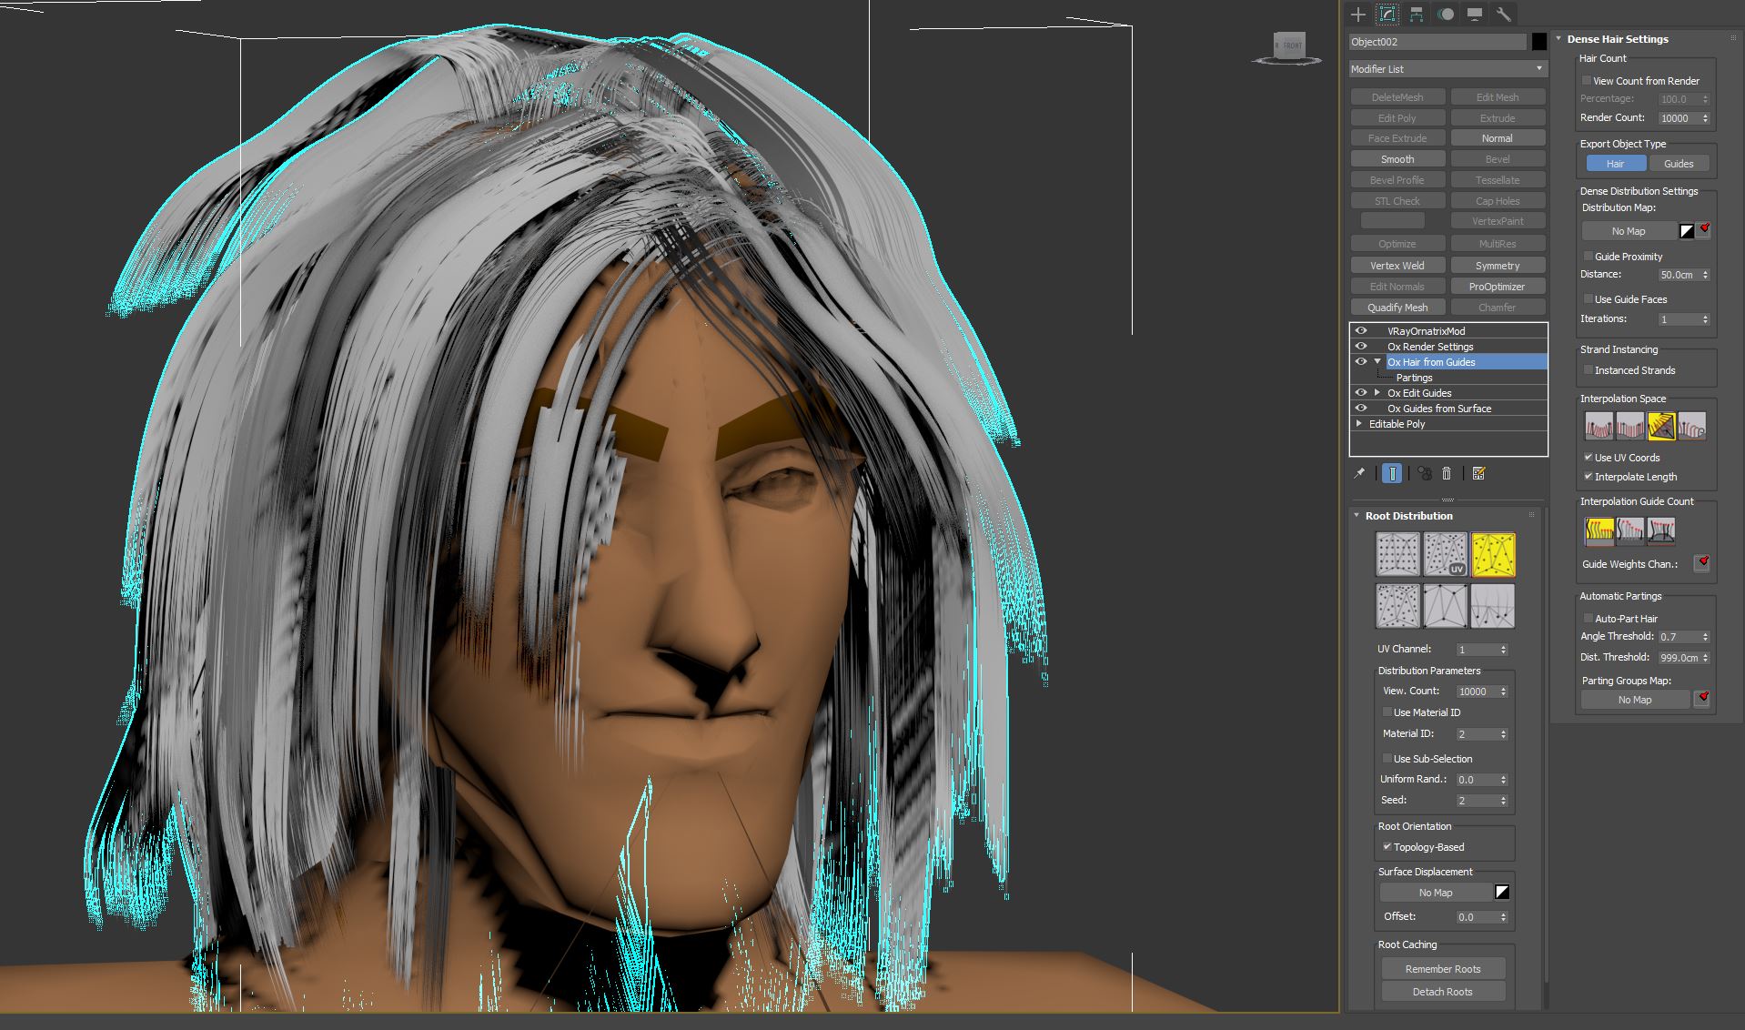This screenshot has height=1030, width=1745.
Task: Click the ViewCube in viewport
Action: [x=1287, y=45]
